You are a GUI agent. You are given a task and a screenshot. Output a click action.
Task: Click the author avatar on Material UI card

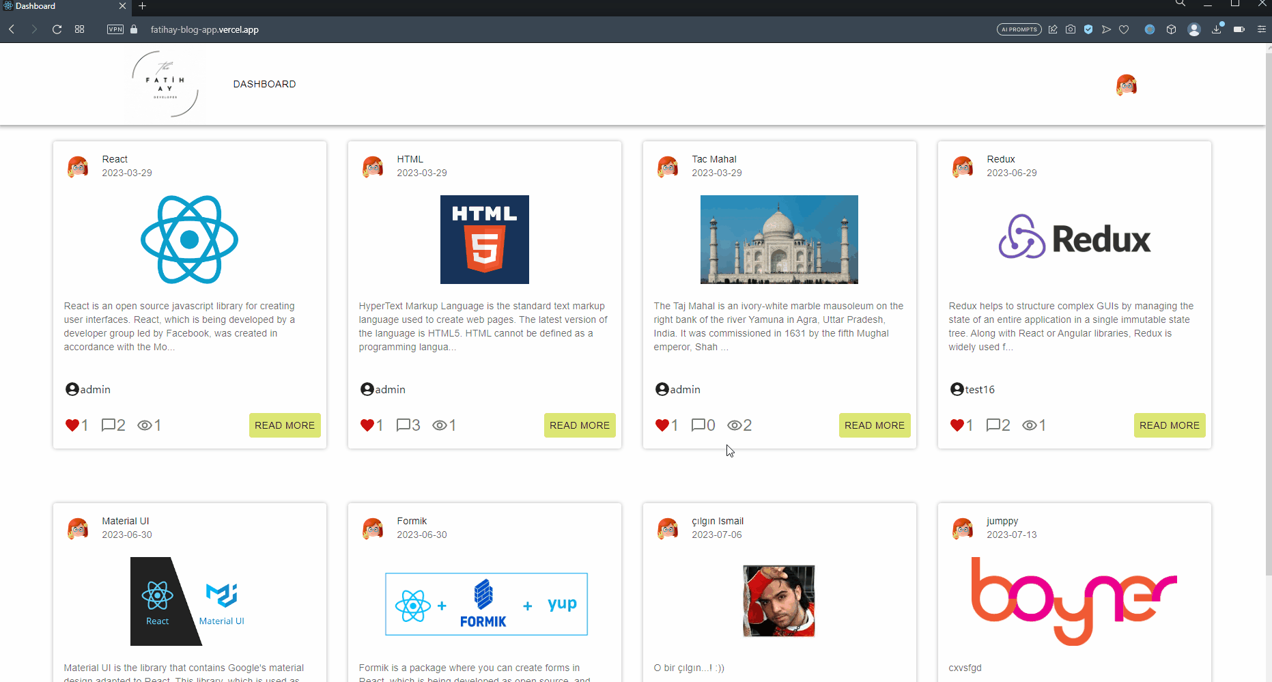tap(78, 528)
